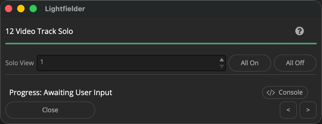Close the window with the red button
This screenshot has width=322, height=124.
9,9
